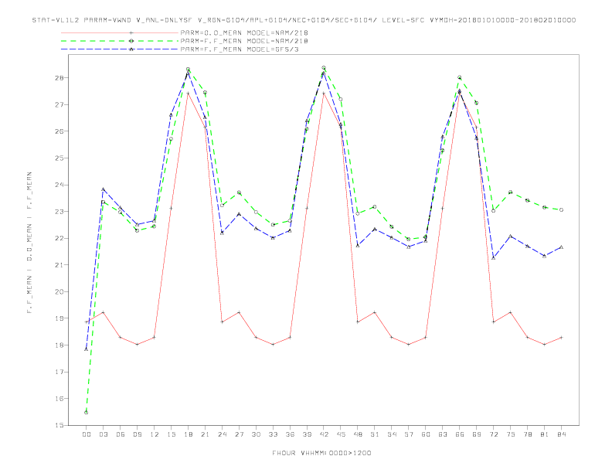Click x-axis forecast hour label 03

[x=103, y=434]
